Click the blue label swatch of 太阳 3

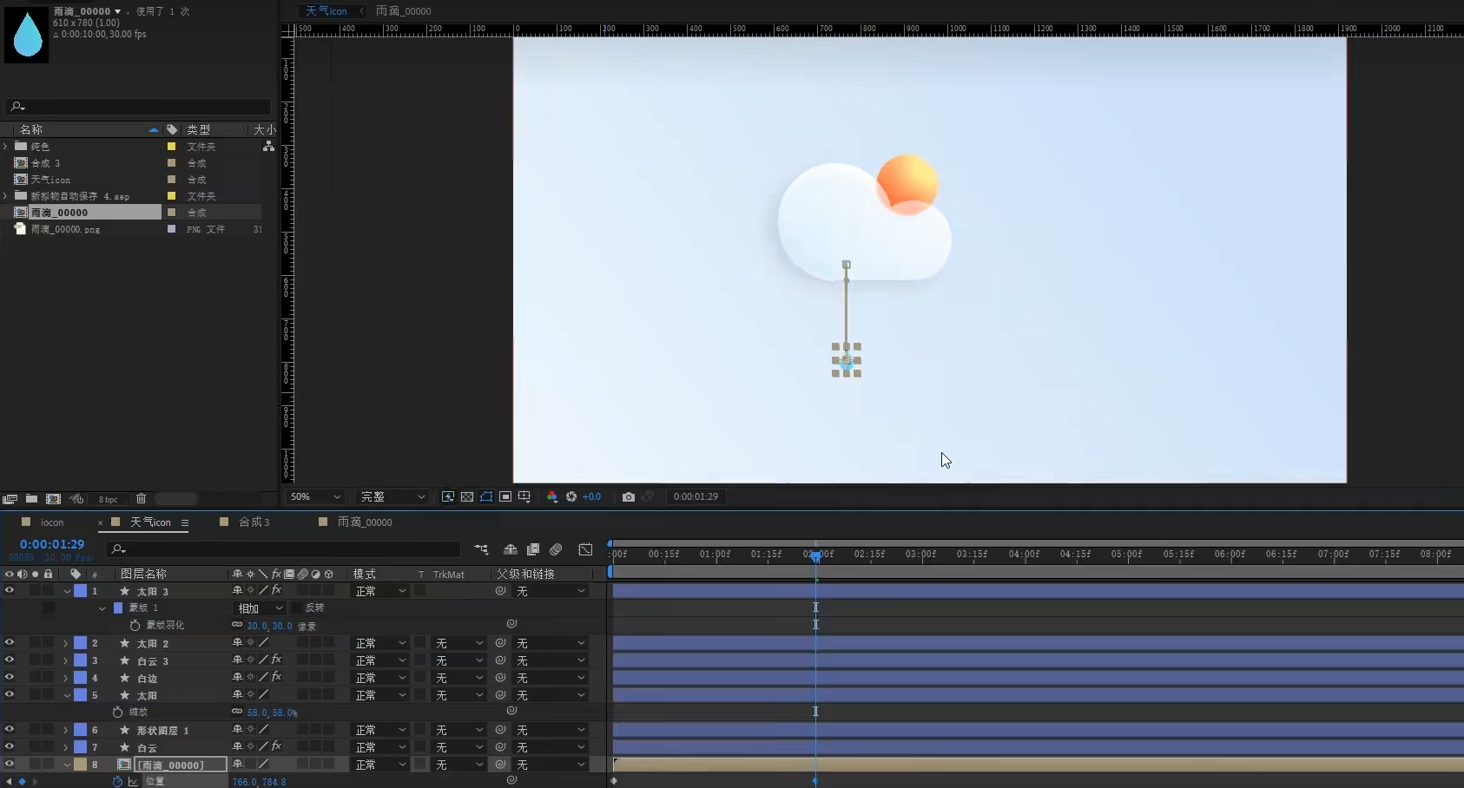(80, 591)
